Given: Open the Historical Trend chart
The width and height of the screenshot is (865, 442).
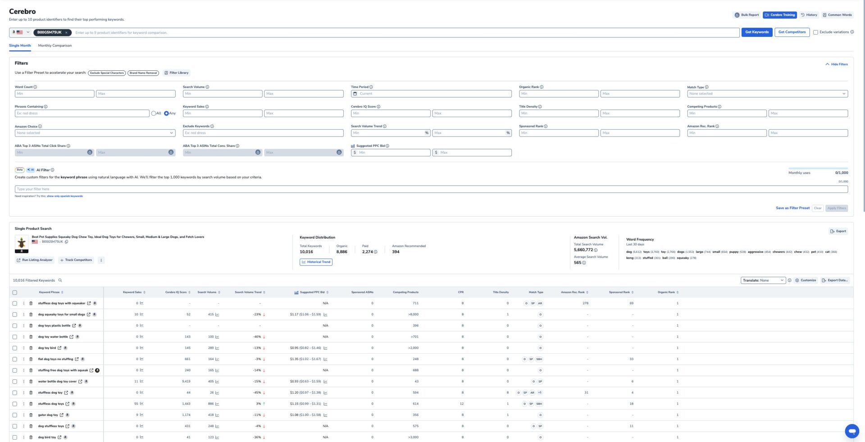Looking at the screenshot, I should point(316,262).
